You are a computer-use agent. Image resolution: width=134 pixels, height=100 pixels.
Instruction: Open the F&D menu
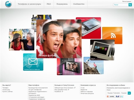49,4
